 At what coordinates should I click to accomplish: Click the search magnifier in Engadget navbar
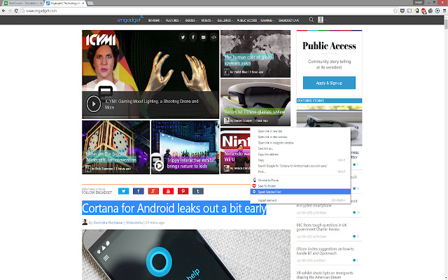click(311, 20)
